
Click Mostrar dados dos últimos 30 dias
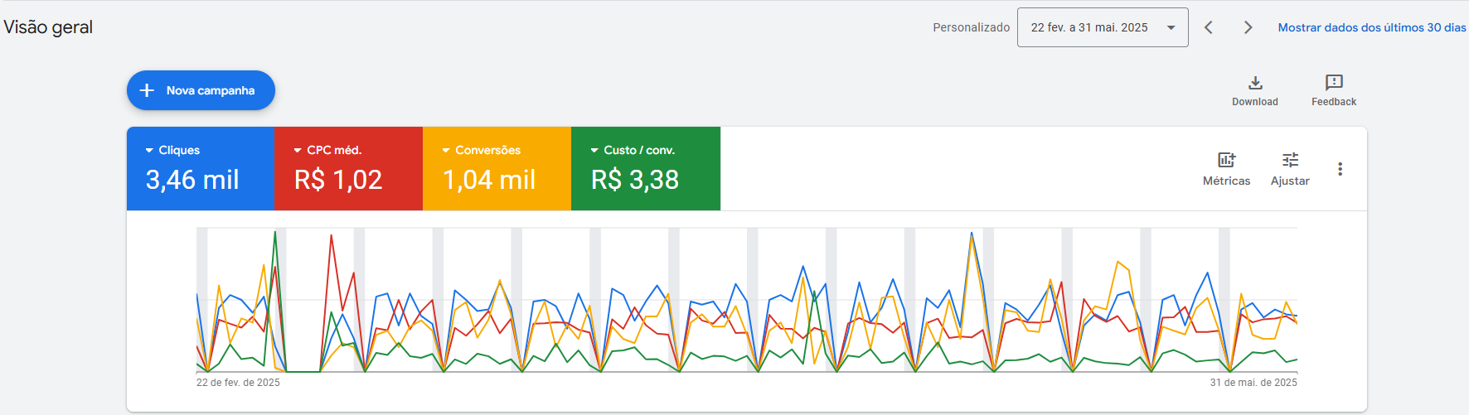(1371, 27)
